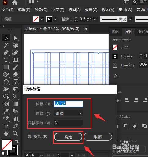The image size is (148, 157).
Task: Select the Rectangle tool
Action: (x=6, y=67)
